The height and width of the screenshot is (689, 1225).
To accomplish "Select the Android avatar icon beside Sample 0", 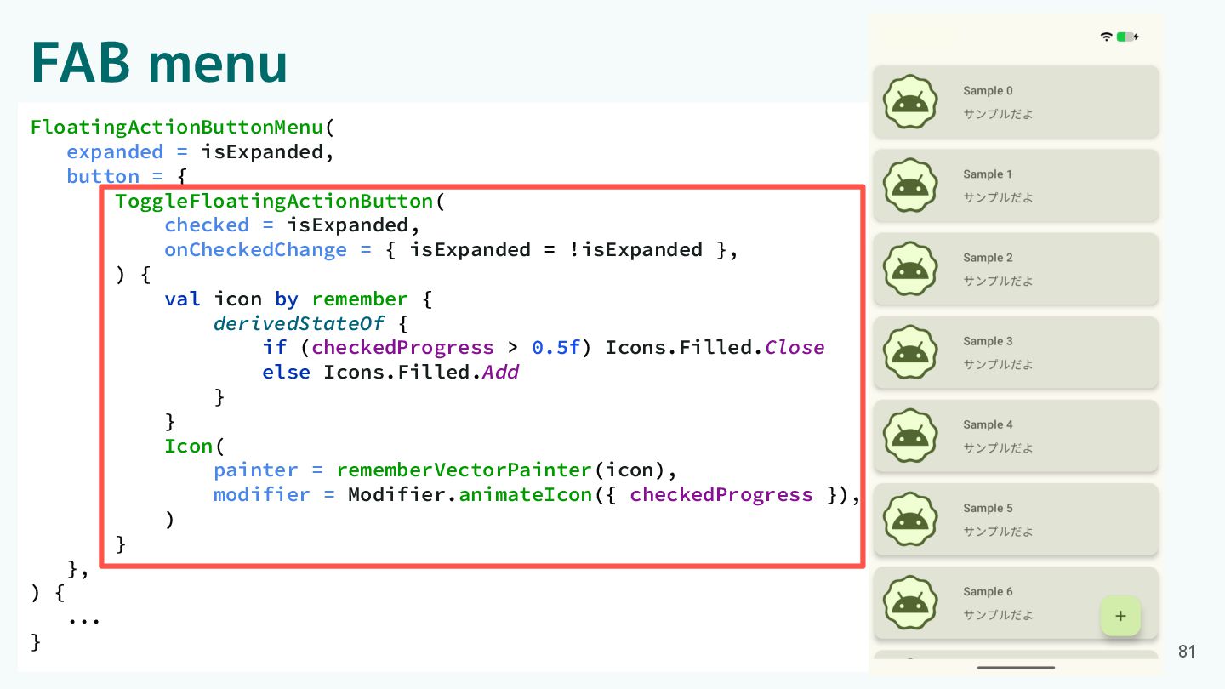I will pos(910,102).
